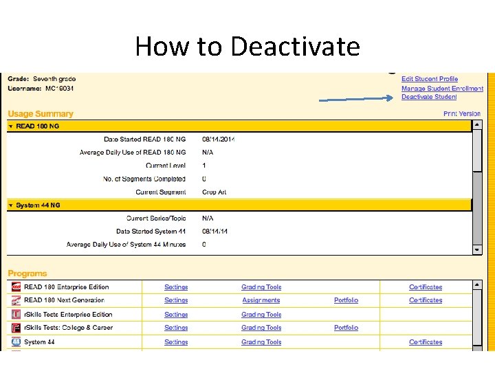Click the Average Daily Use of System 44 Minutes label
The height and width of the screenshot is (371, 495).
pos(126,245)
